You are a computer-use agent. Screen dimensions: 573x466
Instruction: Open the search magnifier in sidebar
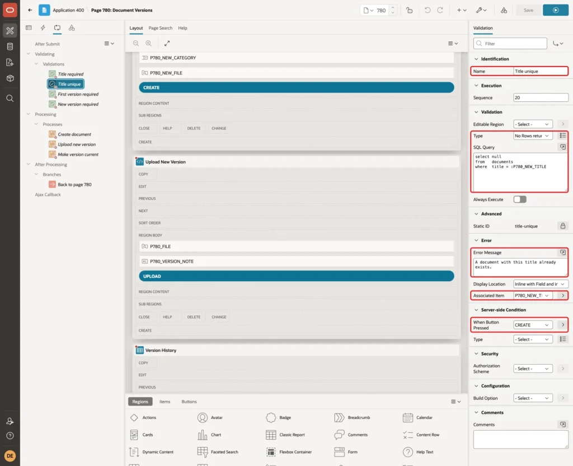[x=10, y=99]
